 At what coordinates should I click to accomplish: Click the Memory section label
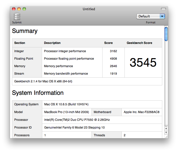tap(20, 66)
